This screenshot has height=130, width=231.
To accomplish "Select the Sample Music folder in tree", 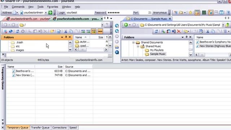I will click(158, 54).
